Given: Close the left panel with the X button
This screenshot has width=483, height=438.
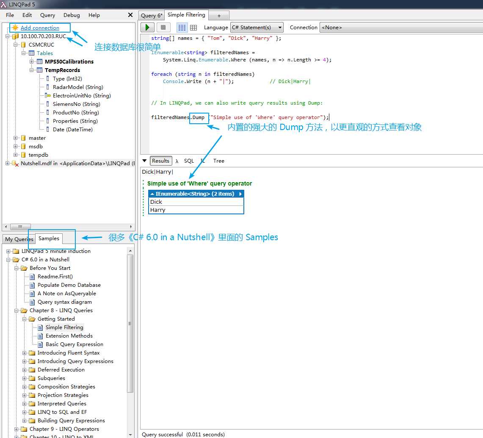Looking at the screenshot, I should click(x=130, y=15).
